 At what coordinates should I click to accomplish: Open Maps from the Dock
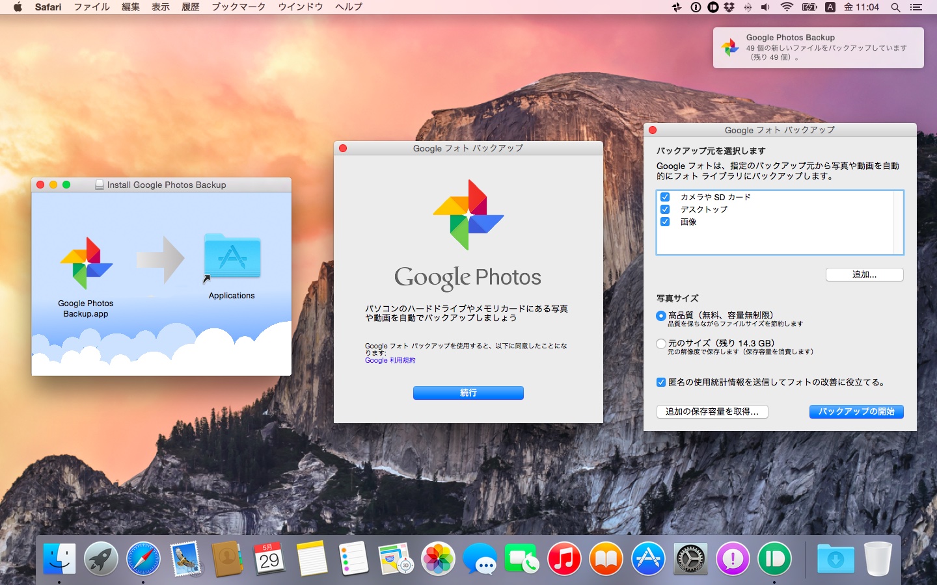point(396,559)
